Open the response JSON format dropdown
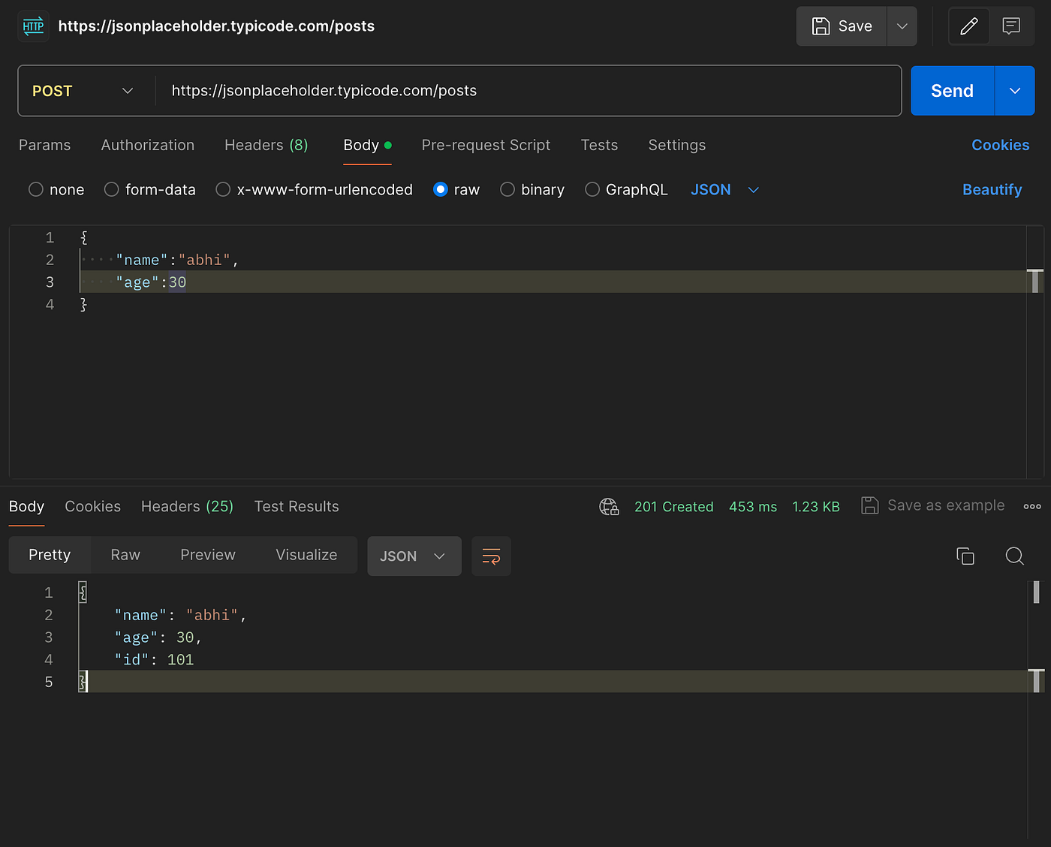The height and width of the screenshot is (847, 1051). click(414, 556)
